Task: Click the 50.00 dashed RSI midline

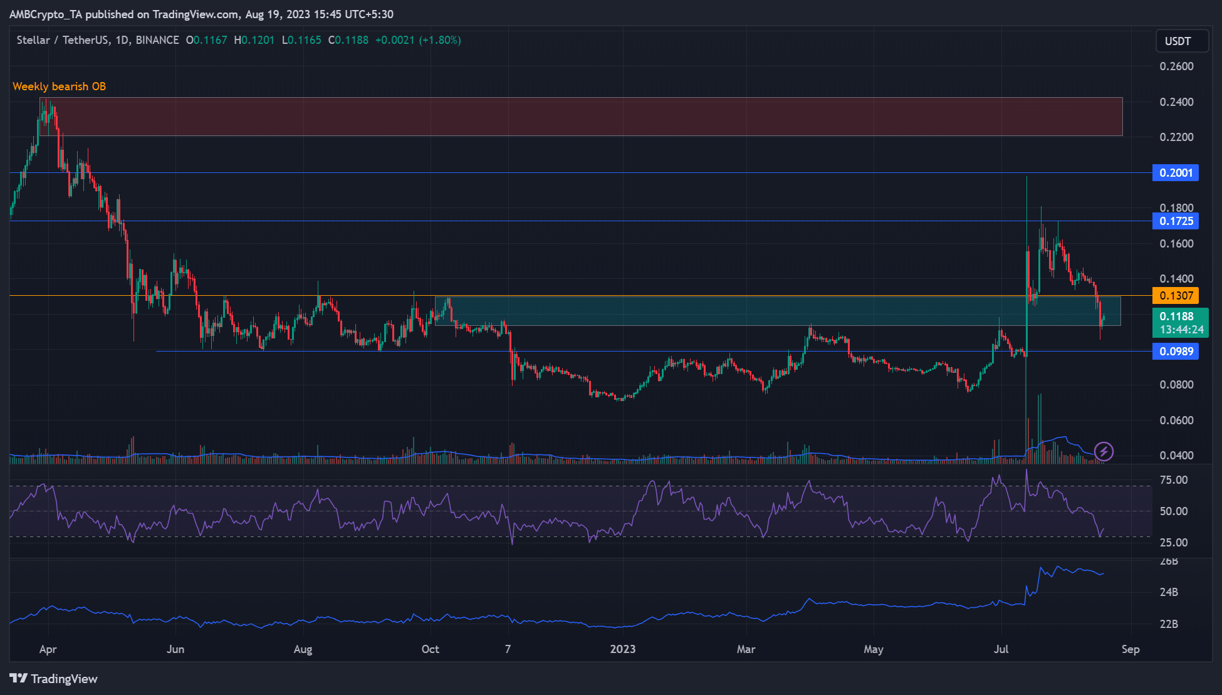Action: tap(564, 511)
